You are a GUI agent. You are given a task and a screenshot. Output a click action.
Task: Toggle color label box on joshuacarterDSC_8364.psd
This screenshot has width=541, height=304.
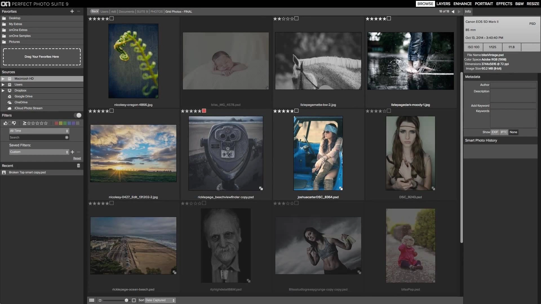(x=296, y=111)
